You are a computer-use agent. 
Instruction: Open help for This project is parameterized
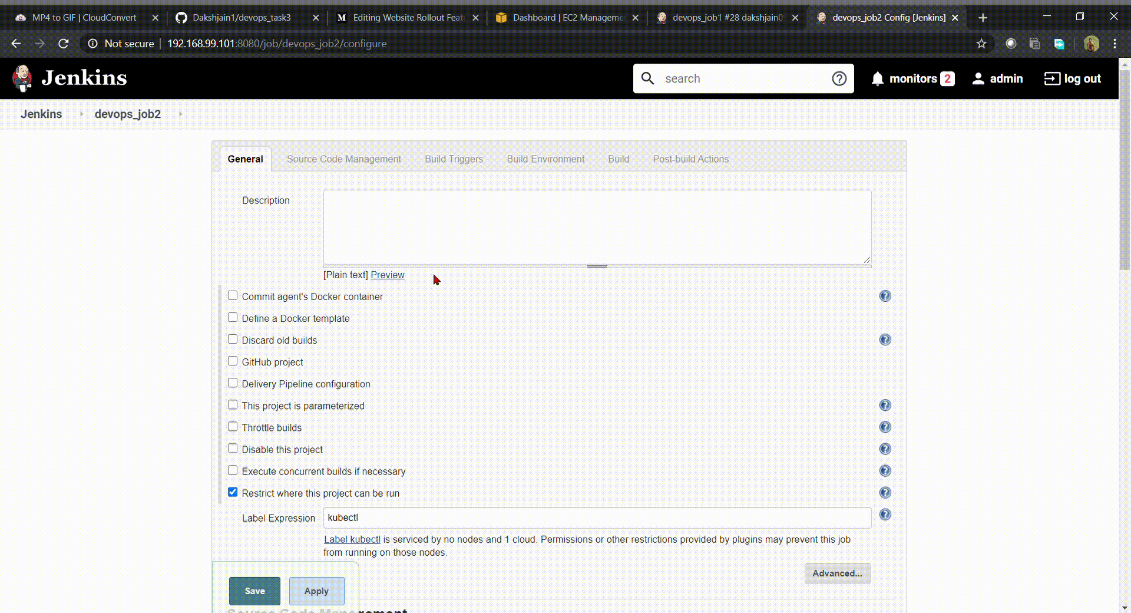tap(885, 405)
